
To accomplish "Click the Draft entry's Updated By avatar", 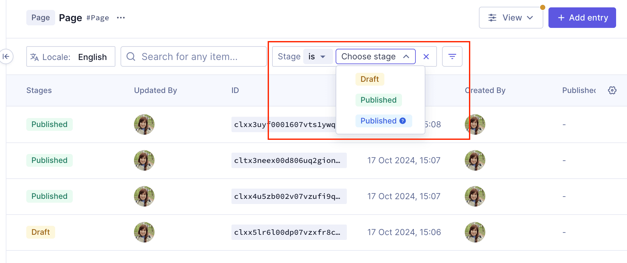I will (144, 232).
